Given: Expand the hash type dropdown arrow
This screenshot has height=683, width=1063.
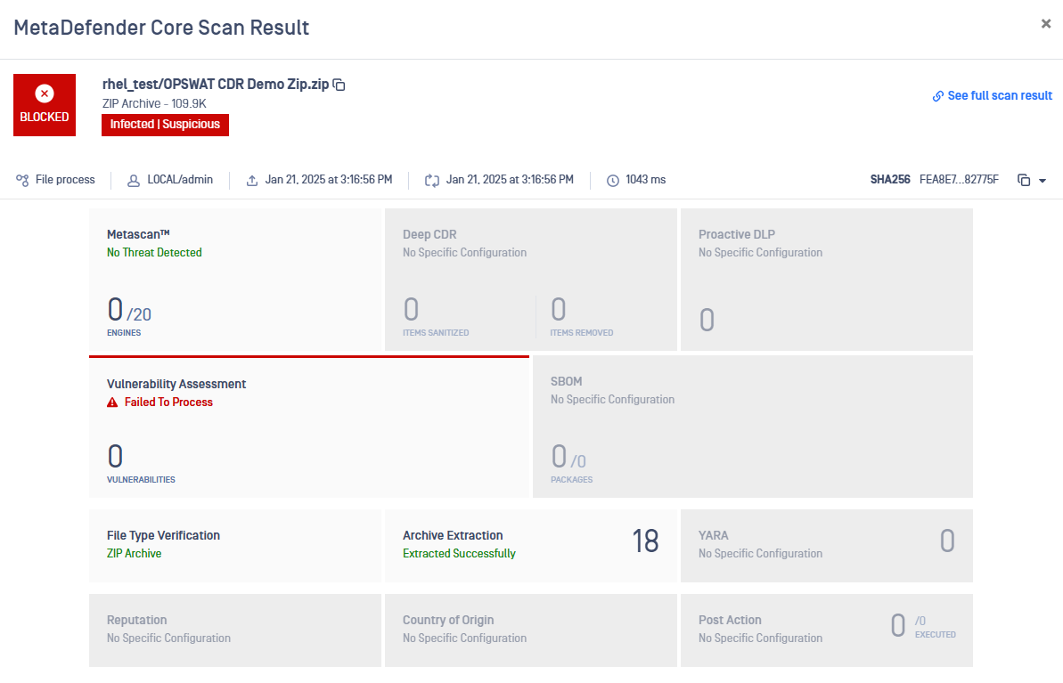Looking at the screenshot, I should (1043, 181).
